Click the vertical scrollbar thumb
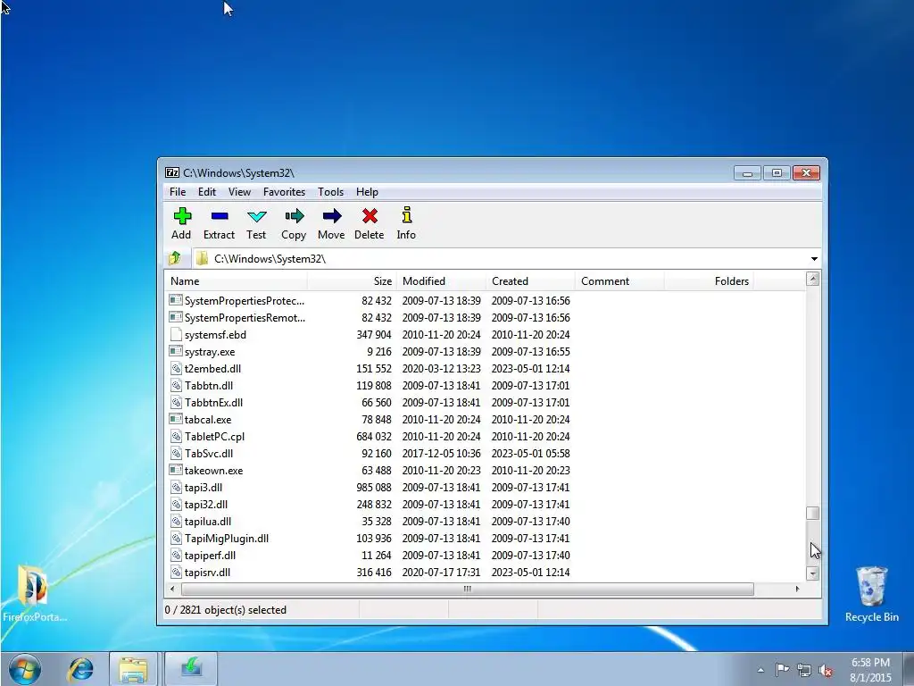Screen dimensions: 914x686 (x=812, y=513)
